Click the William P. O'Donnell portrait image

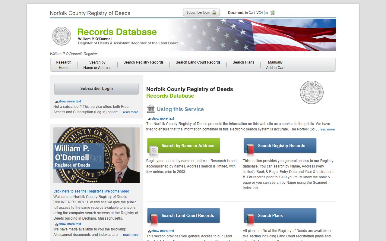(96, 155)
